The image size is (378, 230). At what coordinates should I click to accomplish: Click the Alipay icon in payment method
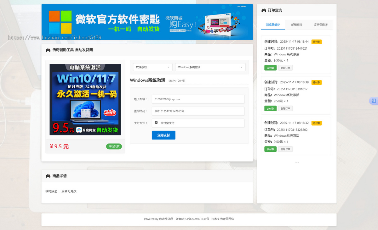157,123
